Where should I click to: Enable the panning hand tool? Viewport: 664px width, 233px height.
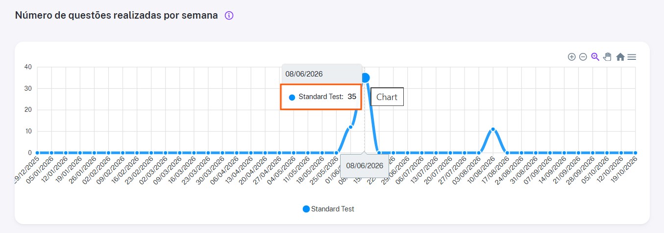tap(607, 57)
